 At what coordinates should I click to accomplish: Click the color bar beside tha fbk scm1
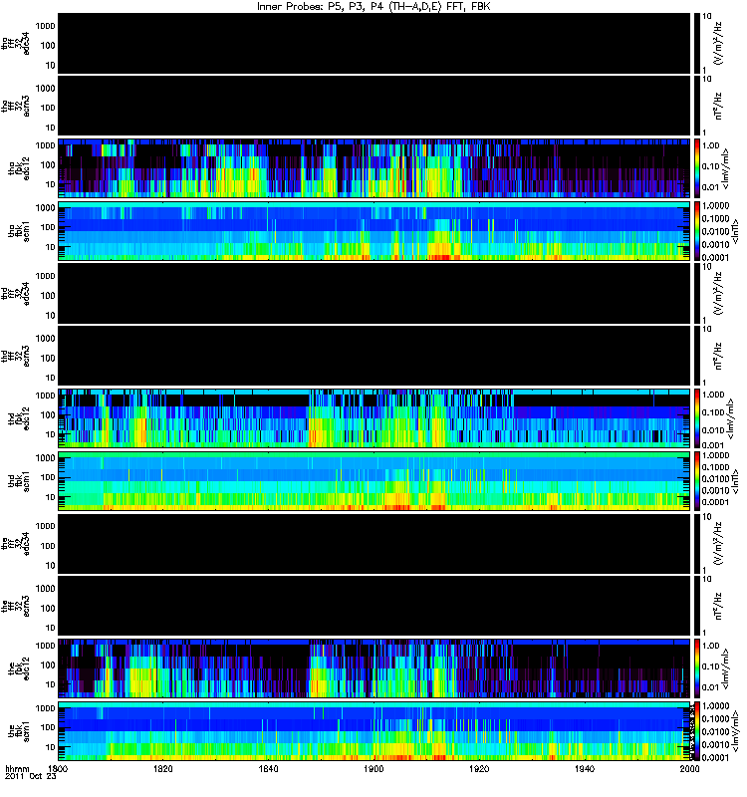[697, 231]
